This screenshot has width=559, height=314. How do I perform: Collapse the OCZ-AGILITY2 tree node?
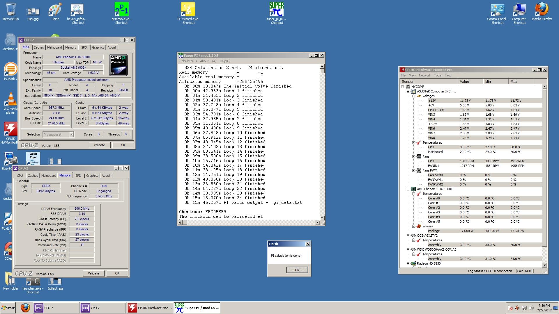(x=408, y=235)
